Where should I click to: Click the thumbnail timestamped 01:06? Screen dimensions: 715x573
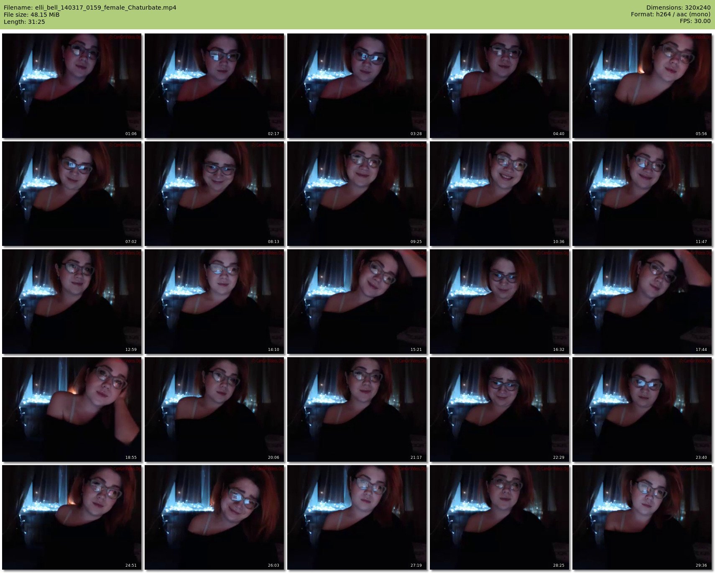(x=72, y=86)
